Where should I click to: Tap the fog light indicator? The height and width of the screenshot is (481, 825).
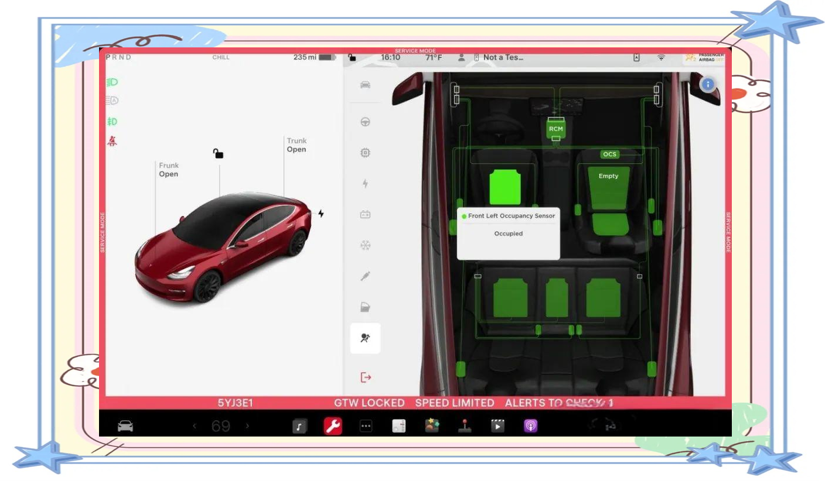pos(112,121)
